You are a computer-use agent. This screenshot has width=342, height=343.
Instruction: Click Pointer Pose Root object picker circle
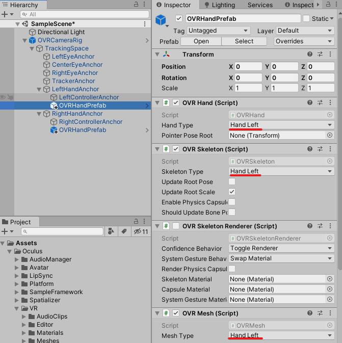tap(330, 135)
